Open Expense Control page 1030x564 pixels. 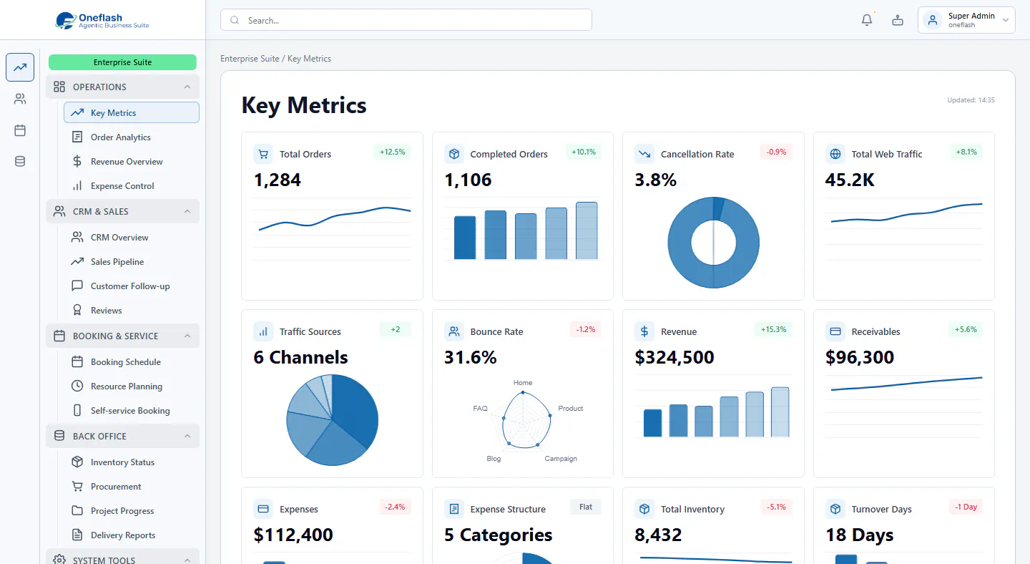point(132,185)
